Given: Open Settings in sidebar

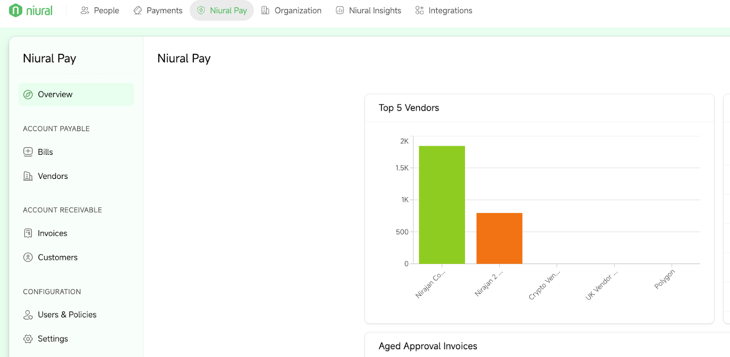Looking at the screenshot, I should pyautogui.click(x=76, y=339).
